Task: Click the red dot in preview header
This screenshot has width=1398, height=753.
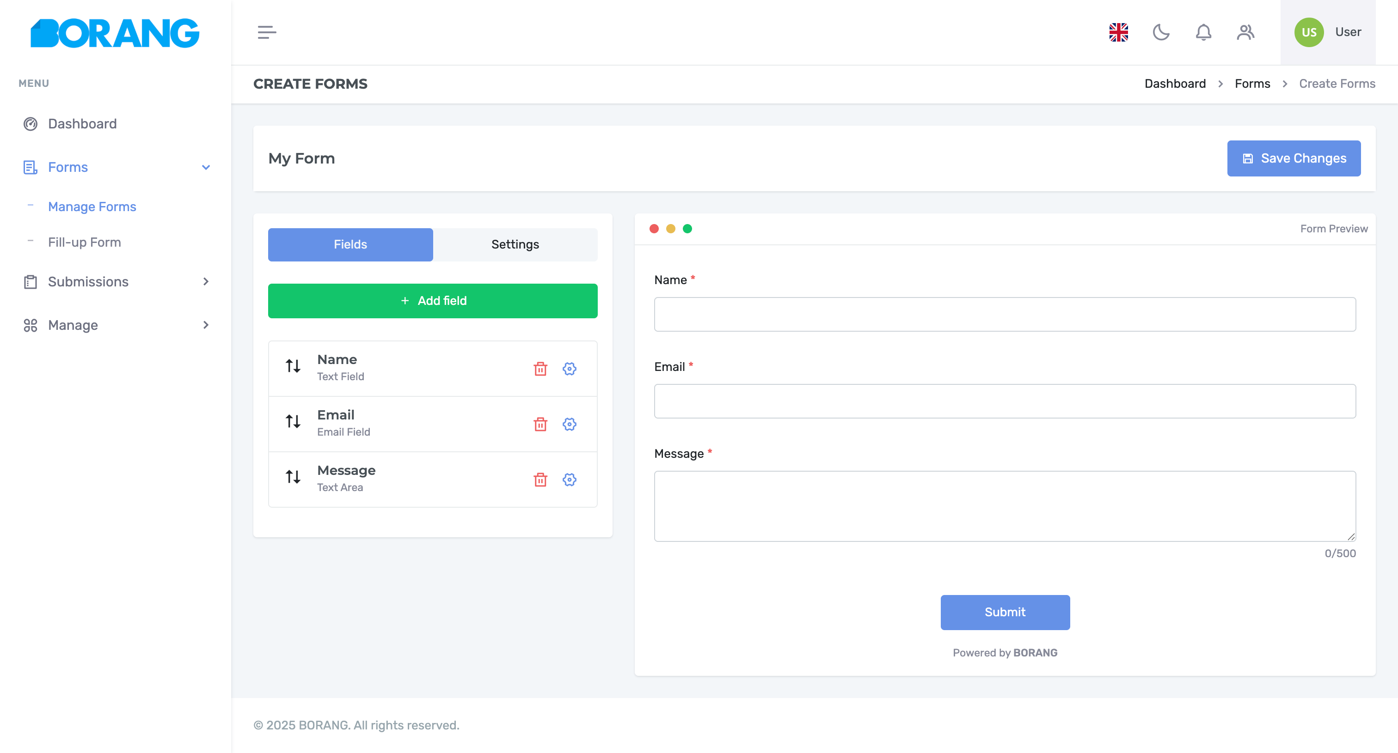Action: point(654,229)
